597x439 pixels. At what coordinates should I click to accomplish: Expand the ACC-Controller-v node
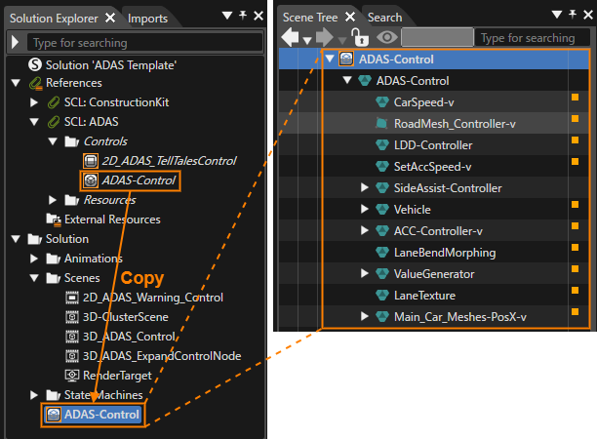pyautogui.click(x=365, y=230)
